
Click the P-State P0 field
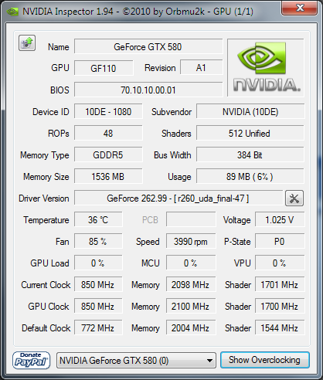point(280,241)
